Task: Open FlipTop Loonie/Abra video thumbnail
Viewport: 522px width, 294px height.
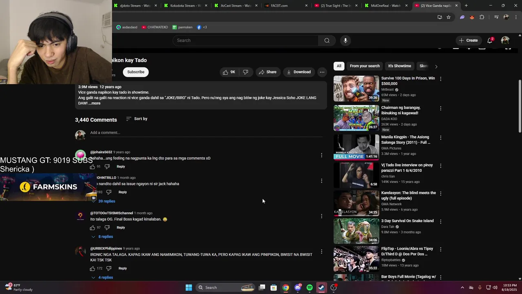Action: [x=356, y=259]
